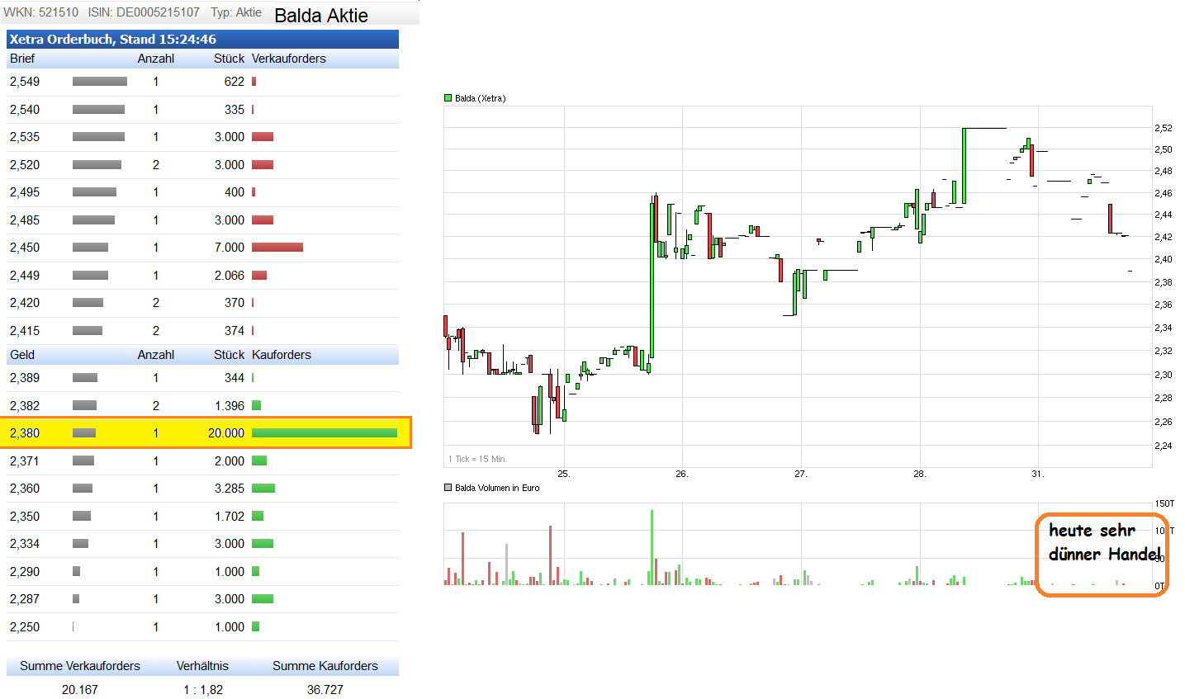Select the bid price 2,250

click(x=25, y=627)
